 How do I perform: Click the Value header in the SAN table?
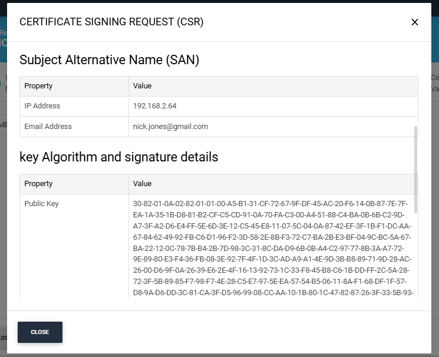tap(143, 86)
